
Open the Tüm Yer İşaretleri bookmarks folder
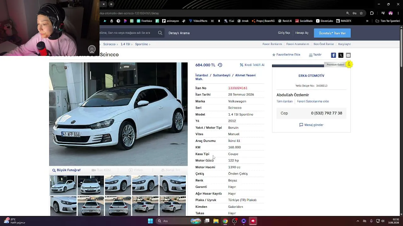point(388,21)
